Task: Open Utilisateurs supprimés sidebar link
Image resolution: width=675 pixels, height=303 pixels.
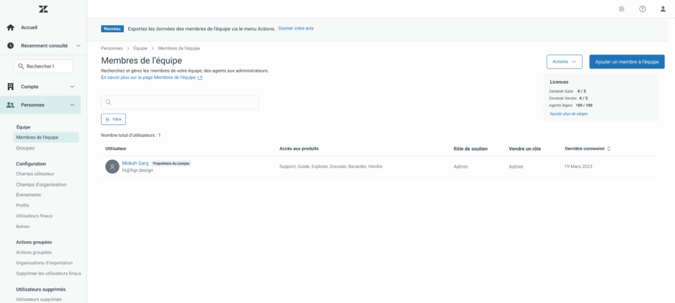Action: 39,300
